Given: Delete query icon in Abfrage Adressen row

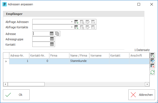Looking at the screenshot, I should (93, 22).
